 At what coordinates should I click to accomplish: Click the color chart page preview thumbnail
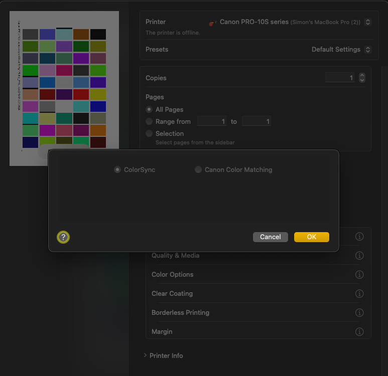[64, 88]
